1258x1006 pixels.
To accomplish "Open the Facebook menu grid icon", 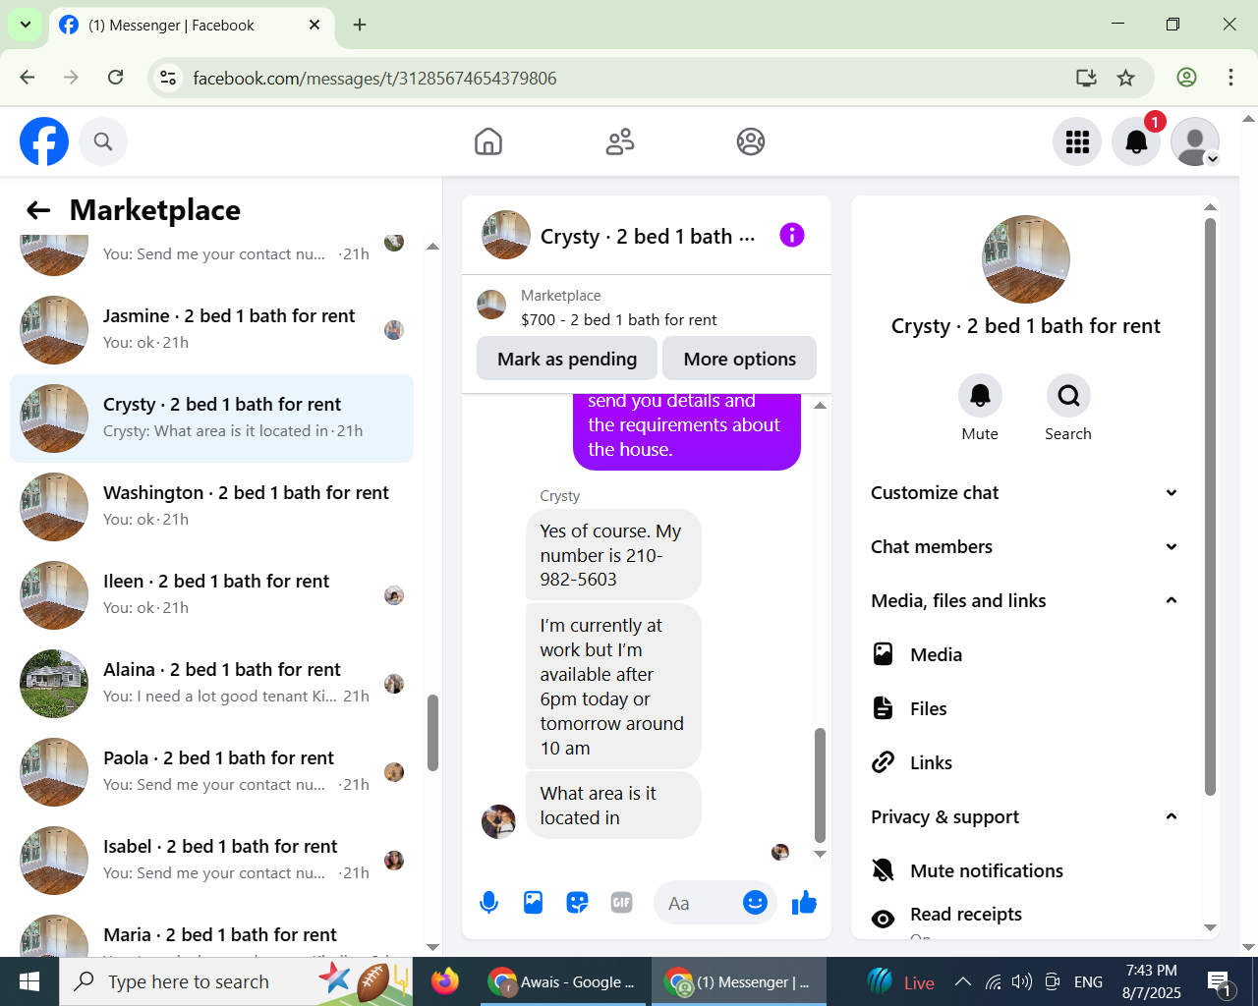I will (1077, 141).
